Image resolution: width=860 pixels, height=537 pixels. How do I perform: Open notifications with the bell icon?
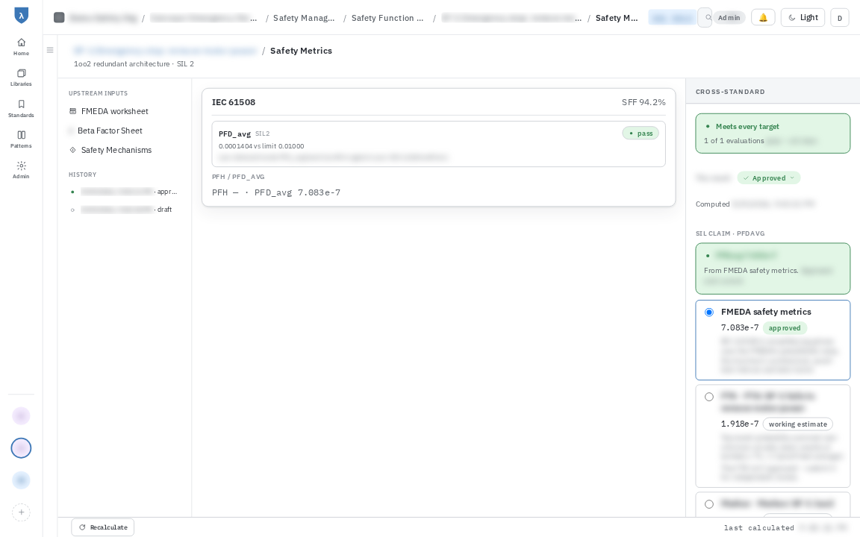click(763, 18)
